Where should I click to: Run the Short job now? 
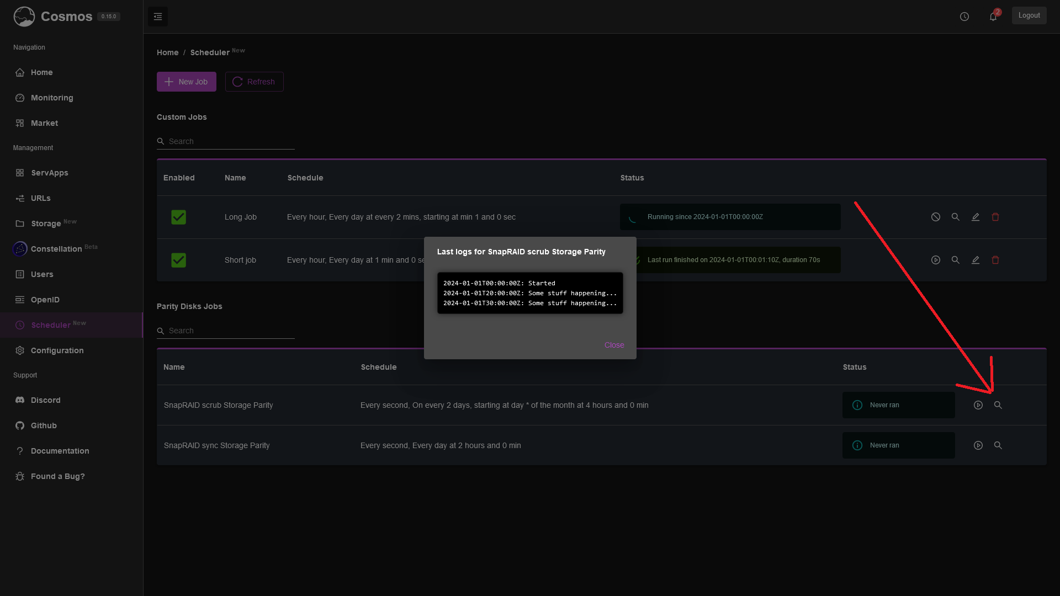click(936, 260)
